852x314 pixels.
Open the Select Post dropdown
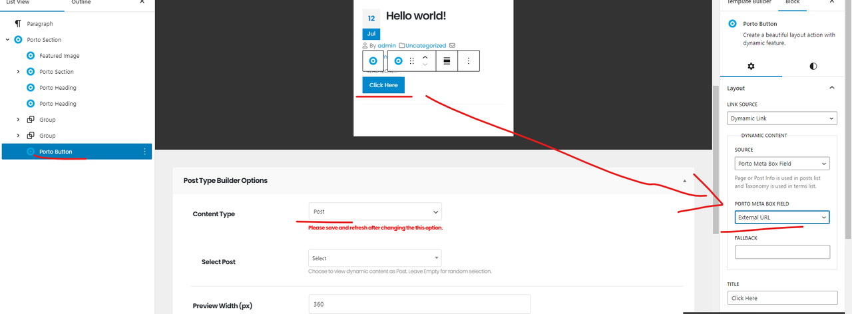(x=375, y=258)
